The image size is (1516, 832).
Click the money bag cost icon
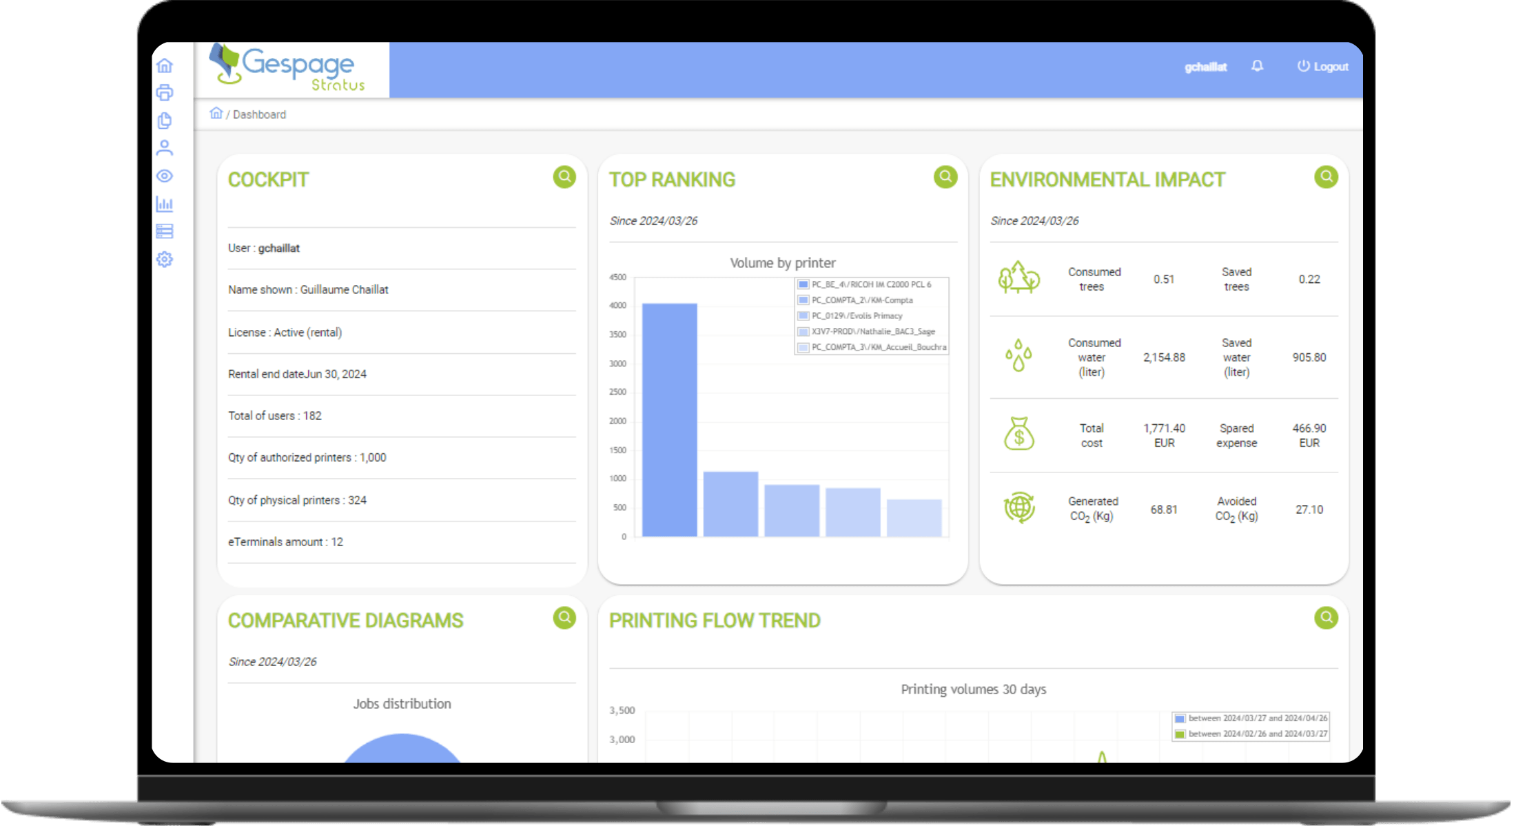pyautogui.click(x=1019, y=434)
